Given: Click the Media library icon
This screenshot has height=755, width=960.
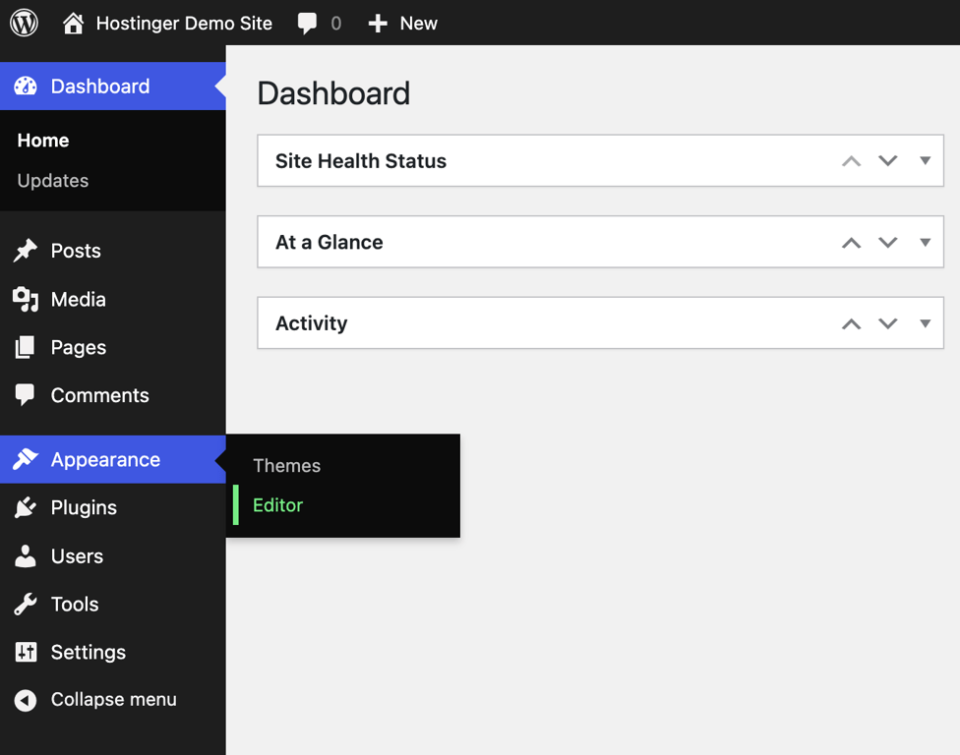Looking at the screenshot, I should coord(25,299).
